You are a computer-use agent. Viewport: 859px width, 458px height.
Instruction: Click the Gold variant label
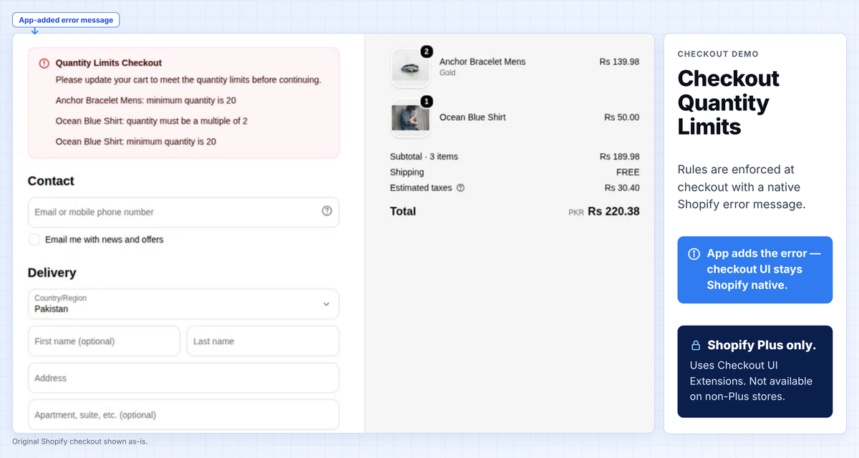pyautogui.click(x=447, y=73)
